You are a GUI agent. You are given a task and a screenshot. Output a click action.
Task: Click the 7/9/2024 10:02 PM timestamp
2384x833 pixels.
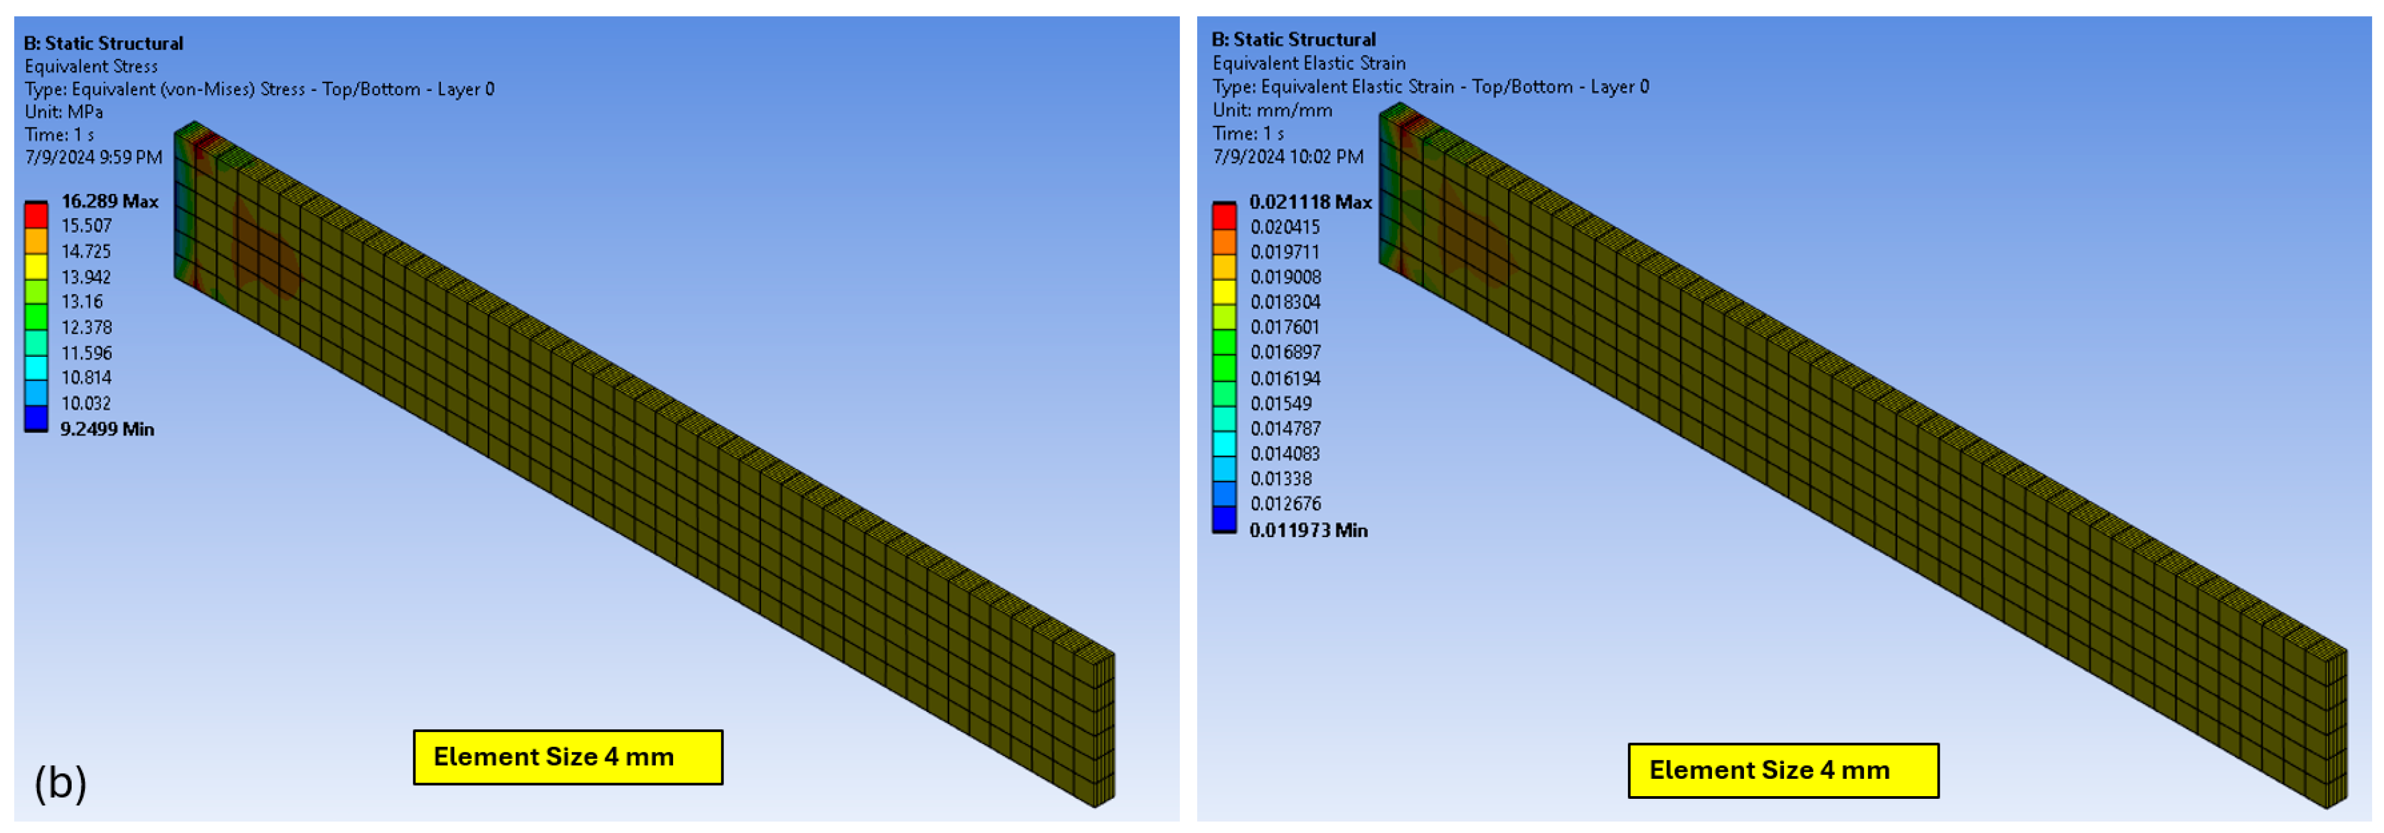pyautogui.click(x=1287, y=156)
